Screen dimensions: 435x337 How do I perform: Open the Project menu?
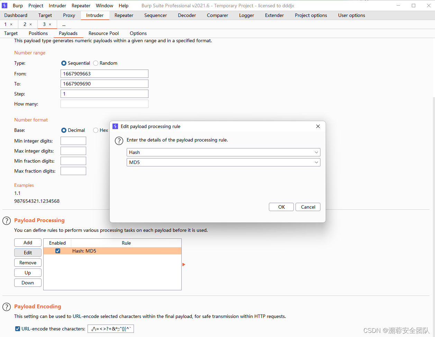[36, 6]
